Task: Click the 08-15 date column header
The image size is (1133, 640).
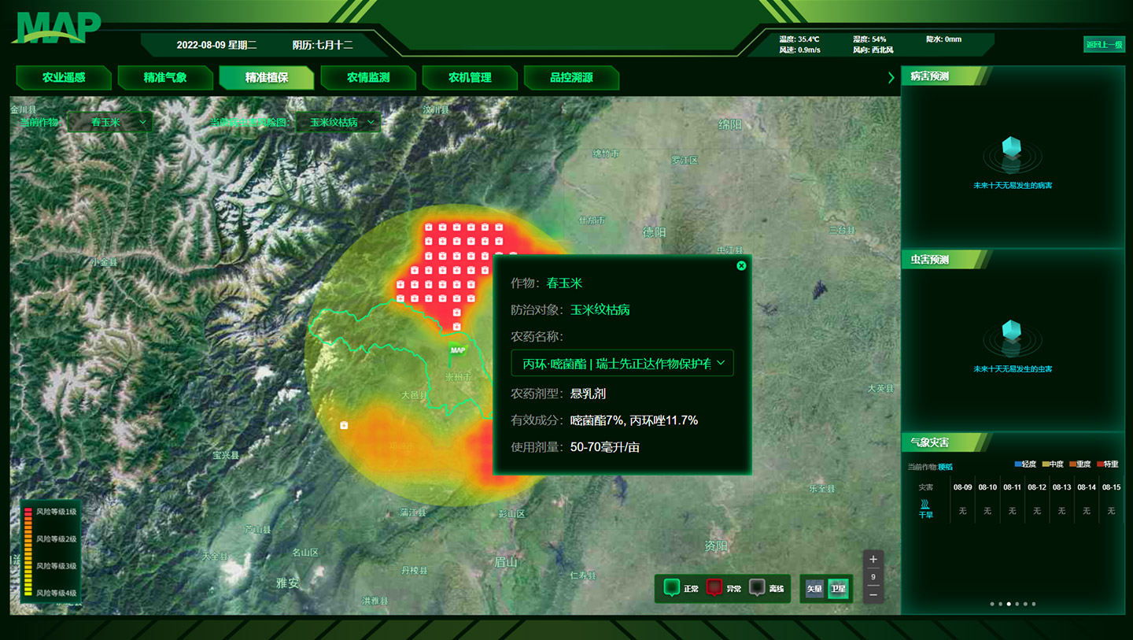Action: tap(1111, 487)
